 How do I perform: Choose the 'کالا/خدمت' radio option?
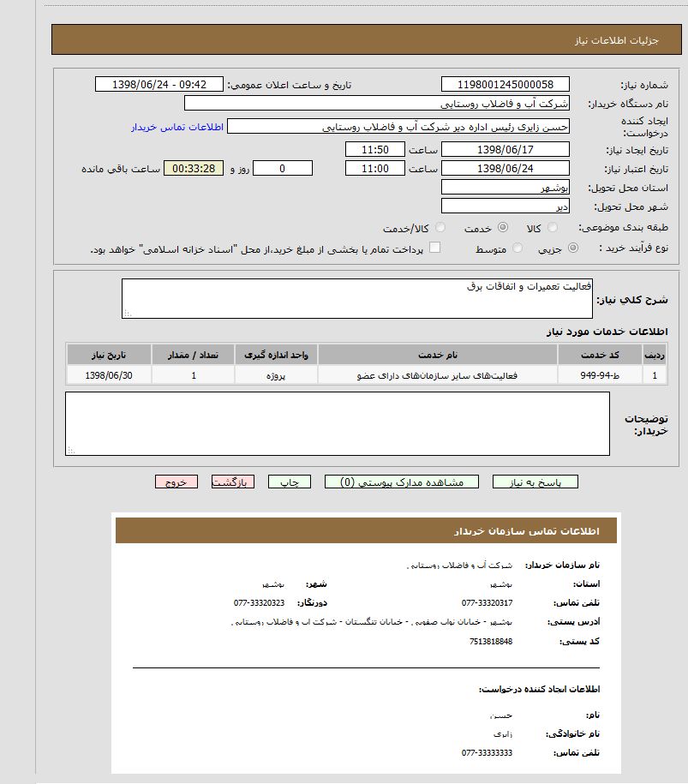click(x=440, y=228)
